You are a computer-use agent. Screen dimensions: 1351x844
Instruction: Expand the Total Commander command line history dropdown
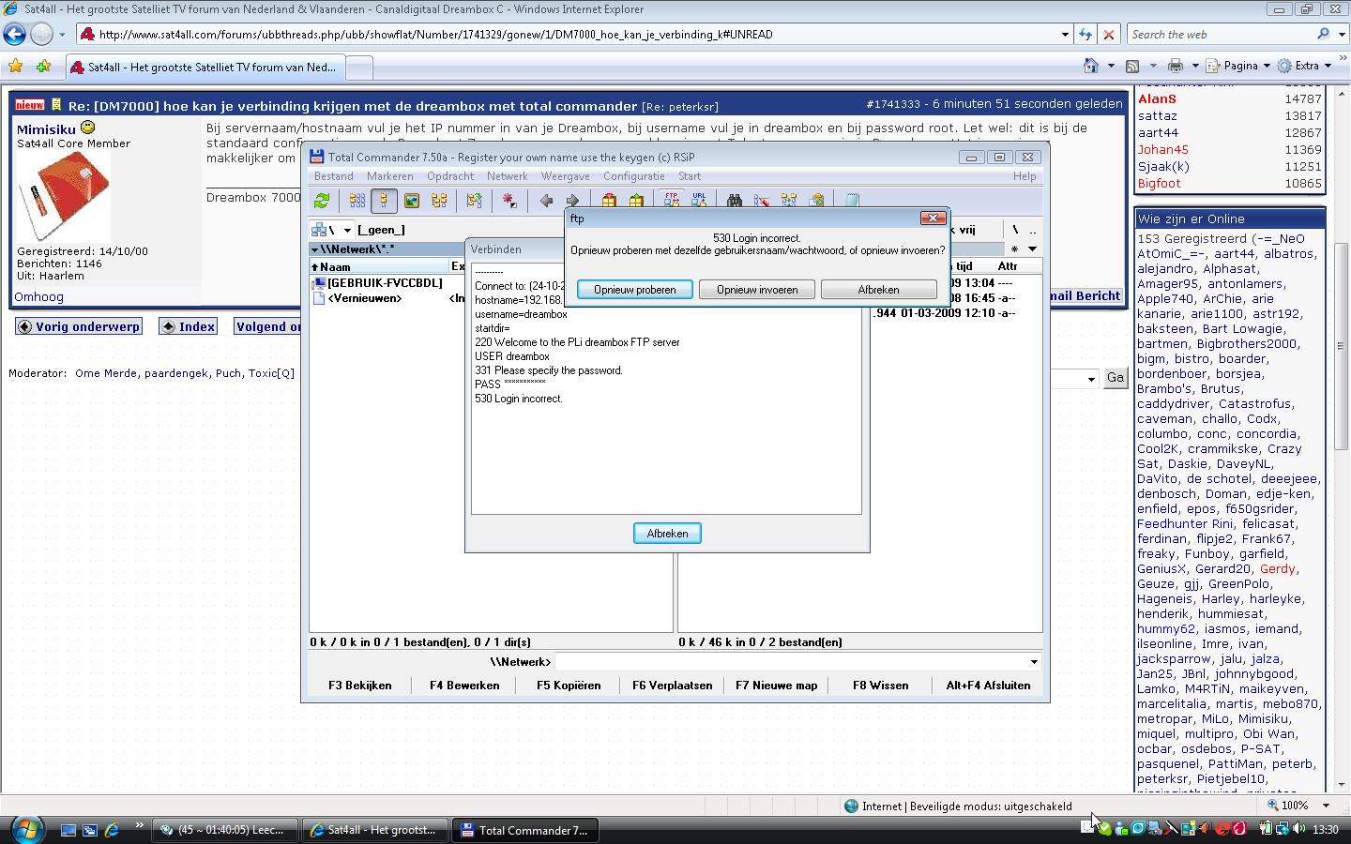click(x=1034, y=662)
